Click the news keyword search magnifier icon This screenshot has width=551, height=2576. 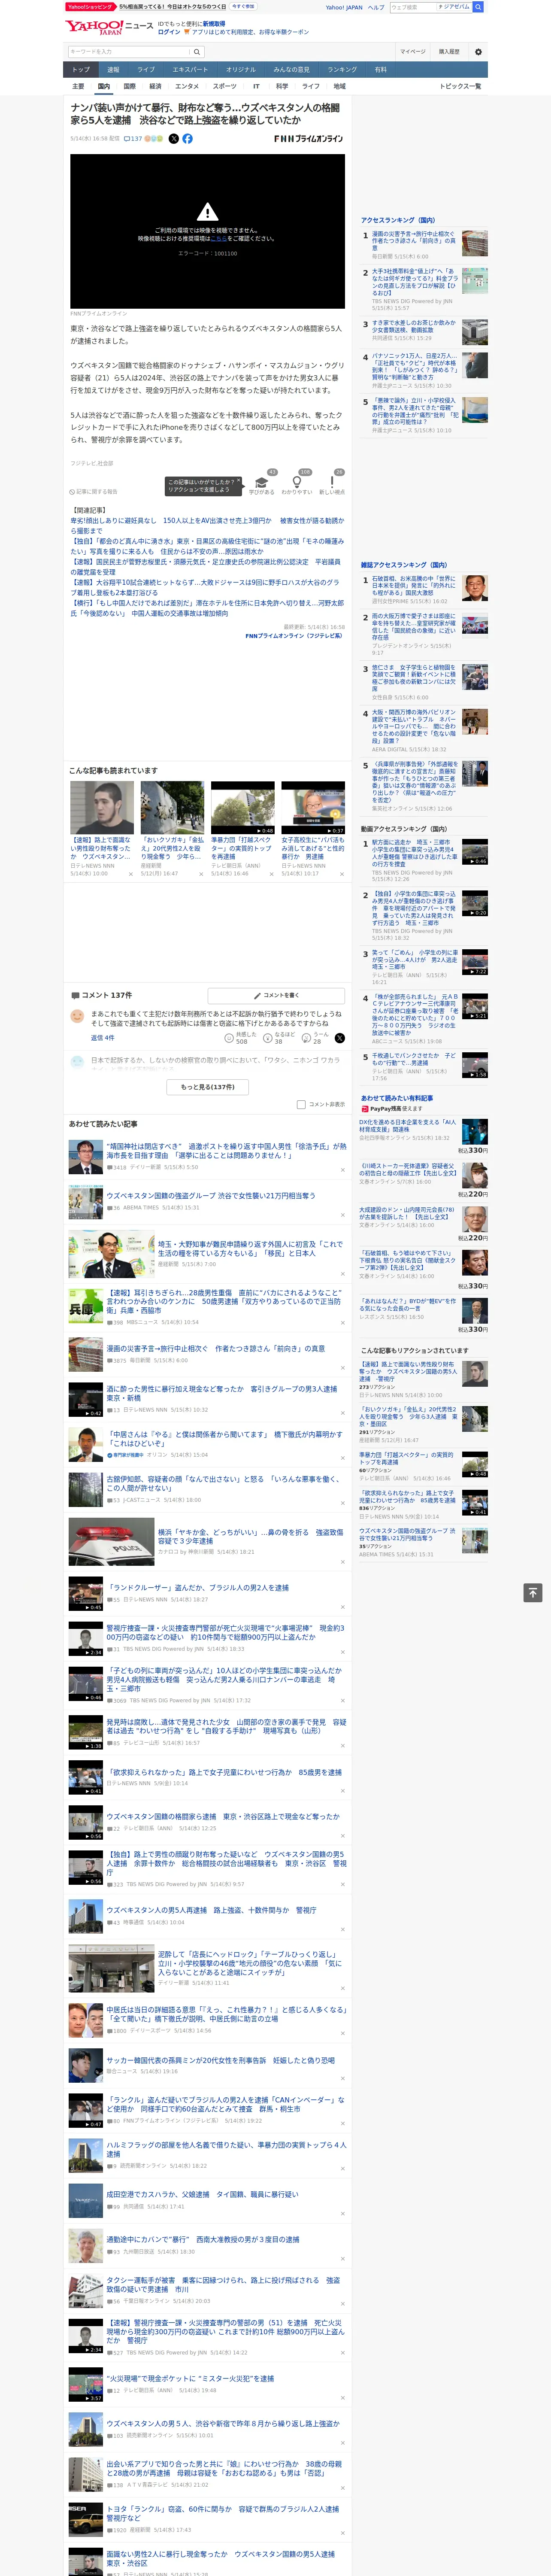pyautogui.click(x=197, y=52)
